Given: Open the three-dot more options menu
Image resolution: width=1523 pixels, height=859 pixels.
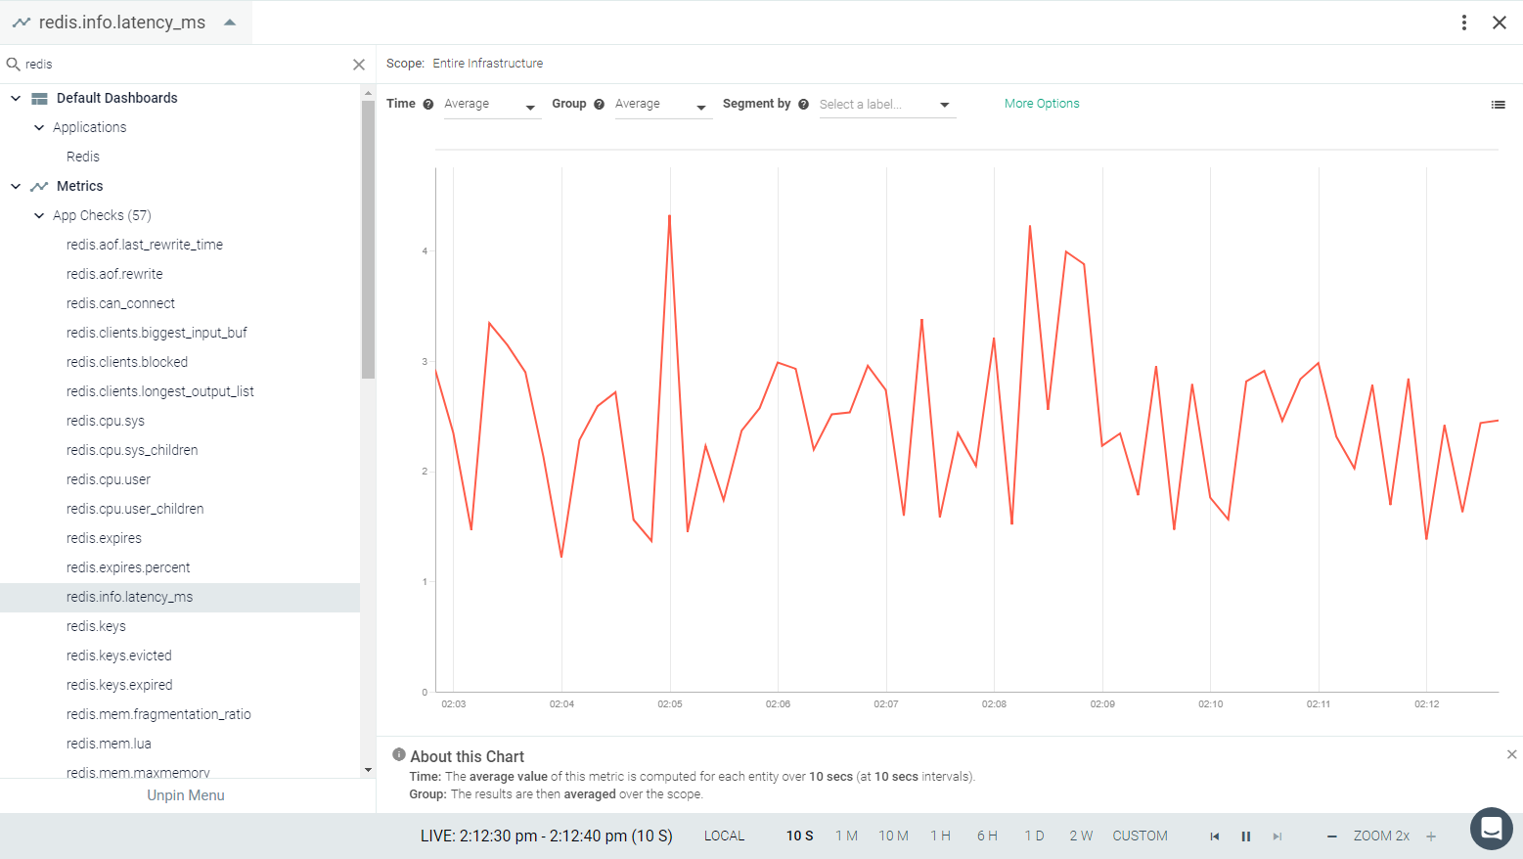Looking at the screenshot, I should (x=1464, y=23).
